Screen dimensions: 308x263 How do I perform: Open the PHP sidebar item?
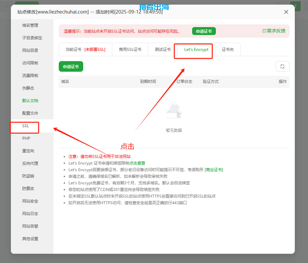[26, 138]
